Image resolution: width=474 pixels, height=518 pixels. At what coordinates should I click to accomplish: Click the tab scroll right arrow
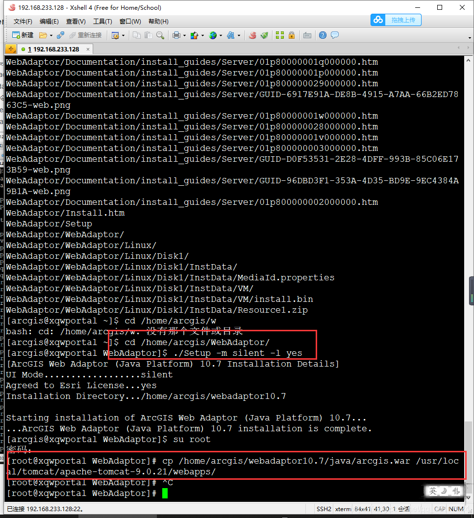[468, 48]
